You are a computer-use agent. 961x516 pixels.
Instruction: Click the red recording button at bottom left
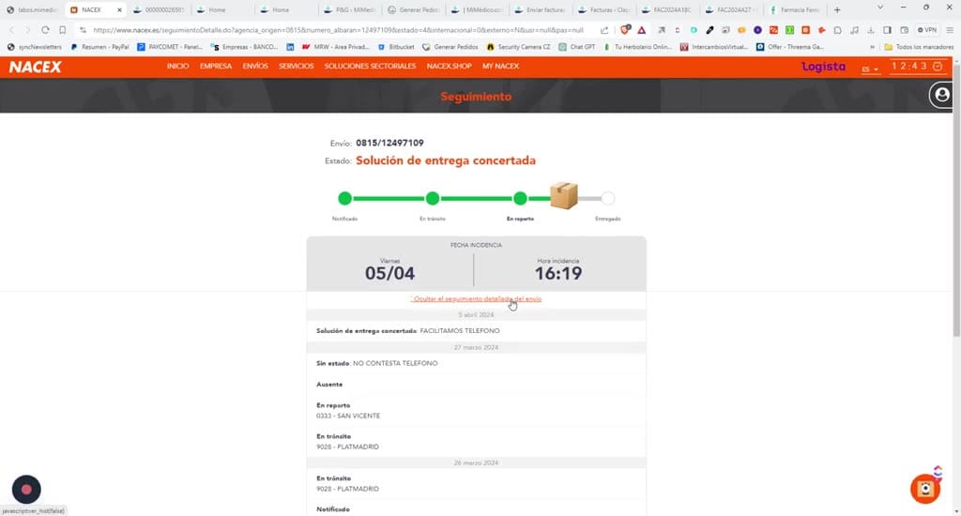tap(26, 489)
